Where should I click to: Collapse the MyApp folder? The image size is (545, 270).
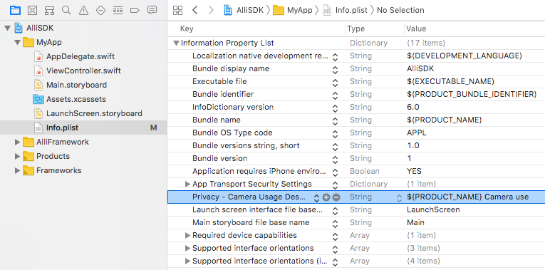17,43
